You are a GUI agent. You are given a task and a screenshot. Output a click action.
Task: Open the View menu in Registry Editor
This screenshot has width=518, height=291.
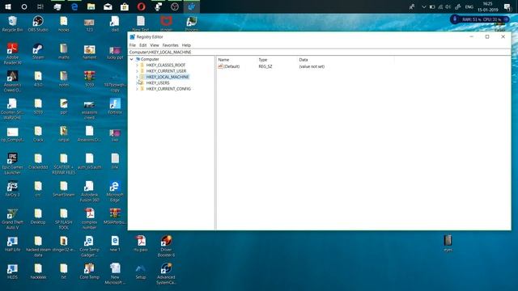pos(155,45)
